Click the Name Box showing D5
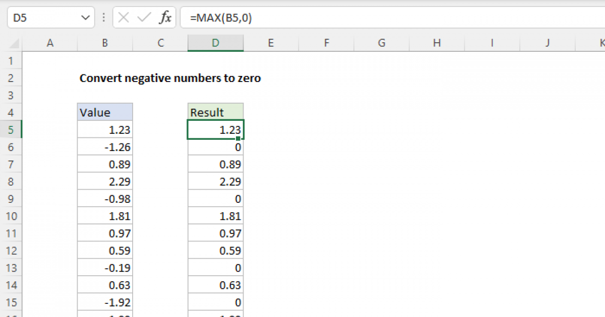Image resolution: width=605 pixels, height=317 pixels. [x=43, y=18]
